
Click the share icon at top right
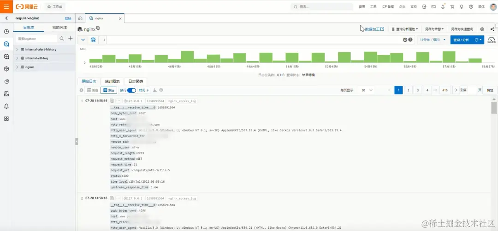[x=492, y=29]
